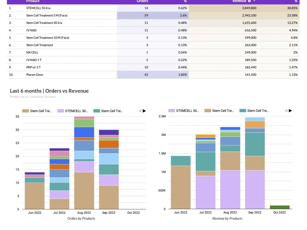The width and height of the screenshot is (307, 230).
Task: Click the Oct 2022 label under Orders chart
Action: 134,213
